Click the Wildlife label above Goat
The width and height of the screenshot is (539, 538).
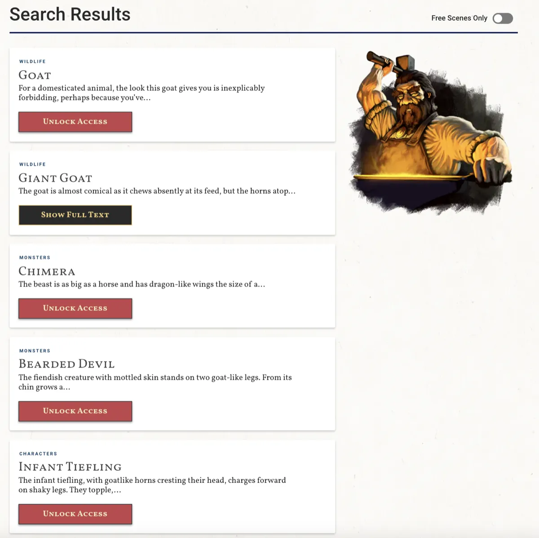[32, 62]
